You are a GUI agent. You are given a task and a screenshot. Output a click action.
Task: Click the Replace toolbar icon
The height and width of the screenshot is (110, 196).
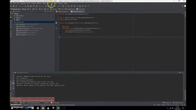36,6
